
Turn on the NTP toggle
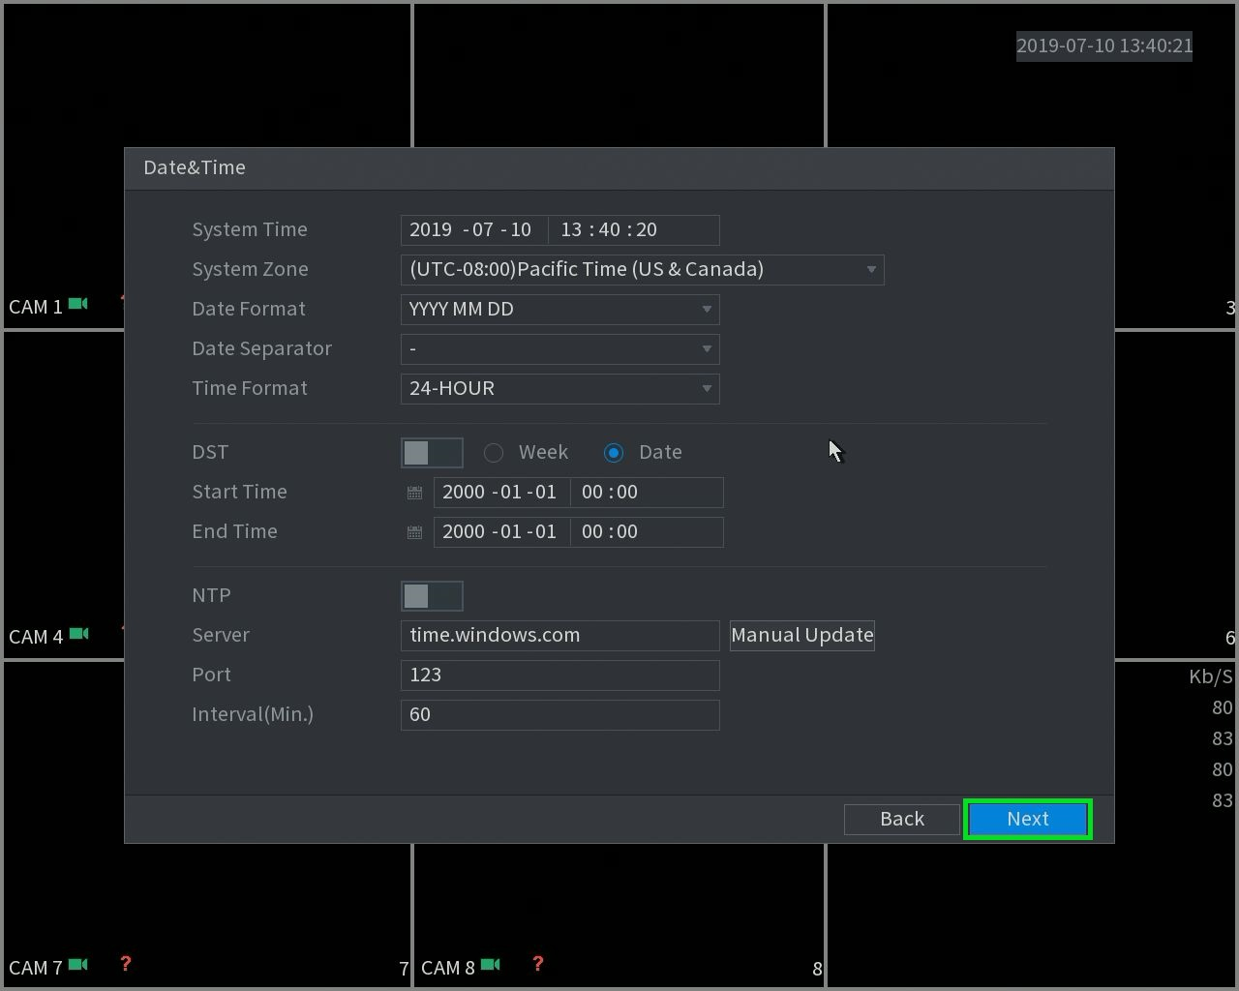click(x=432, y=596)
